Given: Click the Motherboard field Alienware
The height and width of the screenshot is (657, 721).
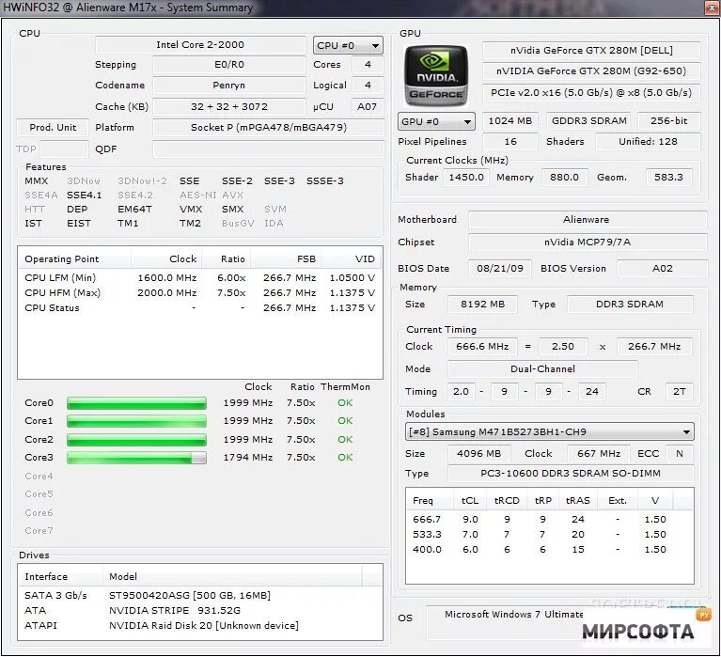Looking at the screenshot, I should [588, 220].
